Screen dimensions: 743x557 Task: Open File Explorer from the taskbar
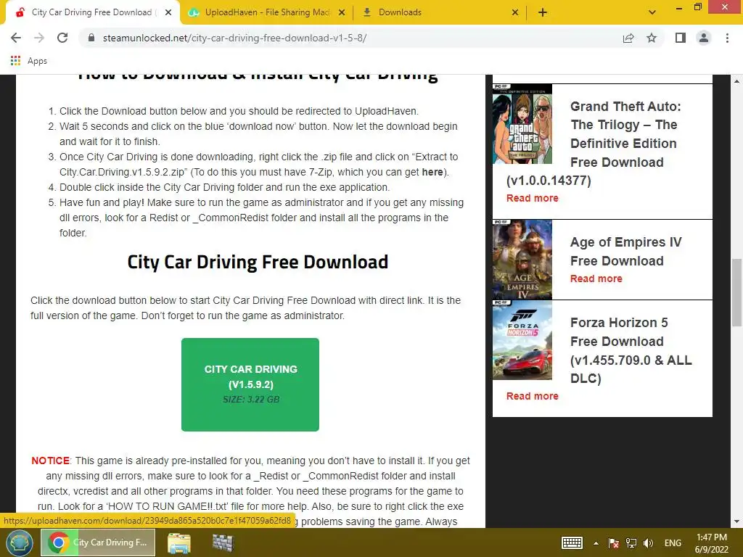[179, 542]
